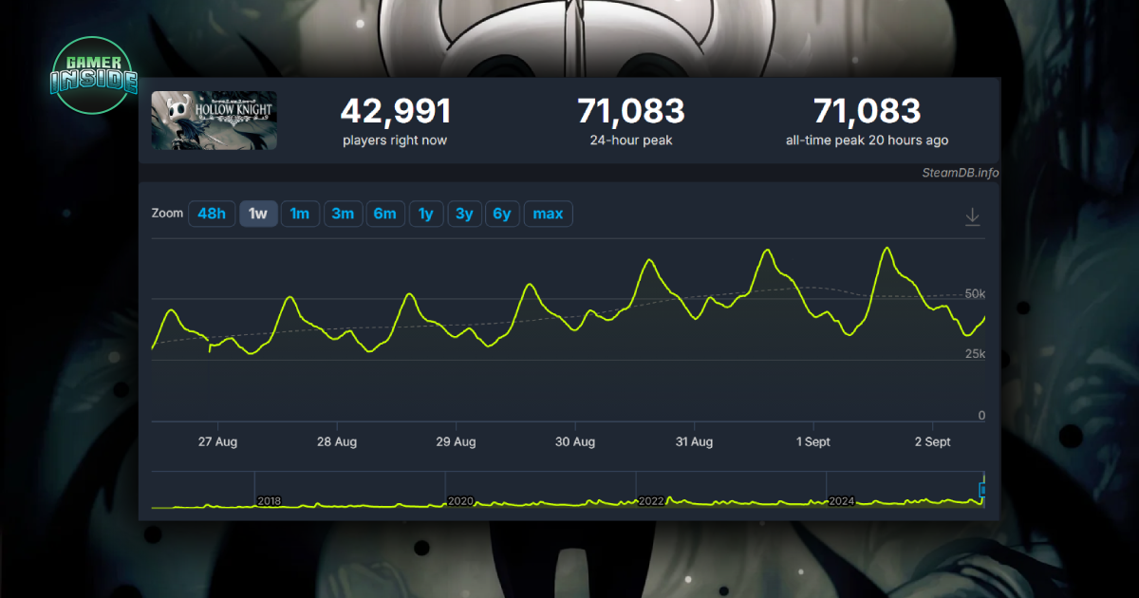
Task: Click the 2024 marker in navigator timeline
Action: 843,500
